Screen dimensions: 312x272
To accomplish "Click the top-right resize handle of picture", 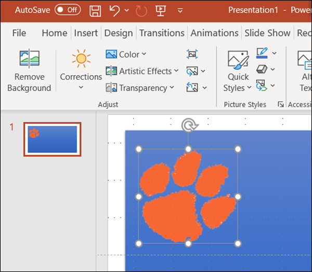I will 238,149.
